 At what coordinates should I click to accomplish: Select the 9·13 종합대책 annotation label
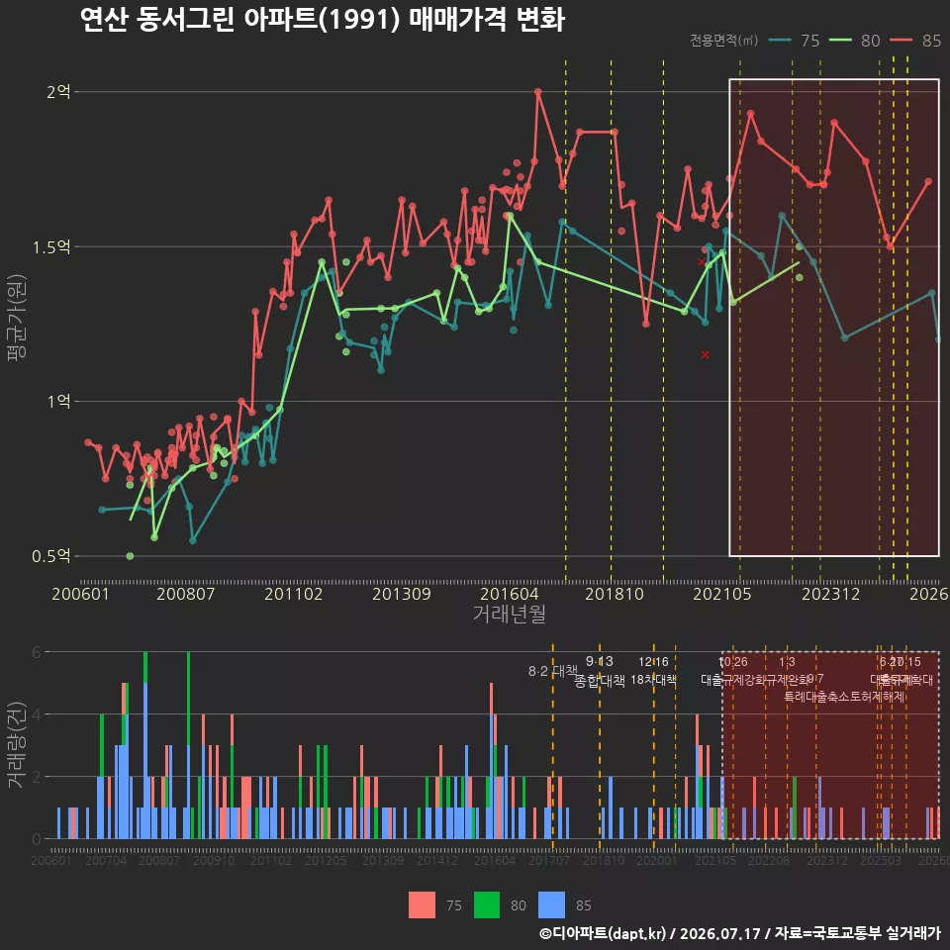(x=600, y=671)
